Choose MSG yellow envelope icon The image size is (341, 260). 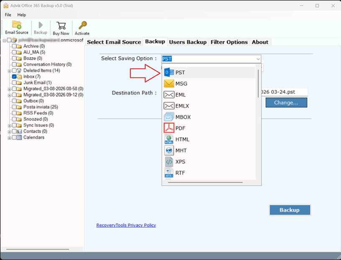169,84
